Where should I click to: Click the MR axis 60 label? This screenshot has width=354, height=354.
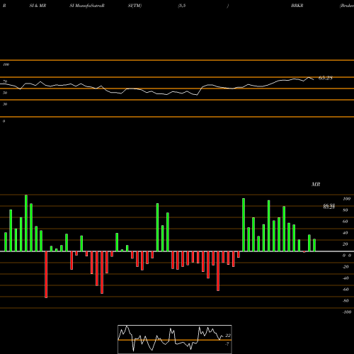[x=346, y=222]
